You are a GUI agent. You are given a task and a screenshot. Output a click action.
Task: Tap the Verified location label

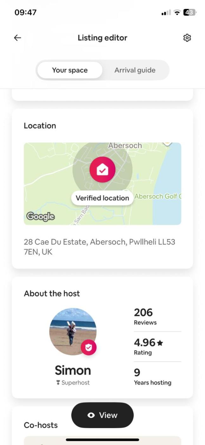102,198
